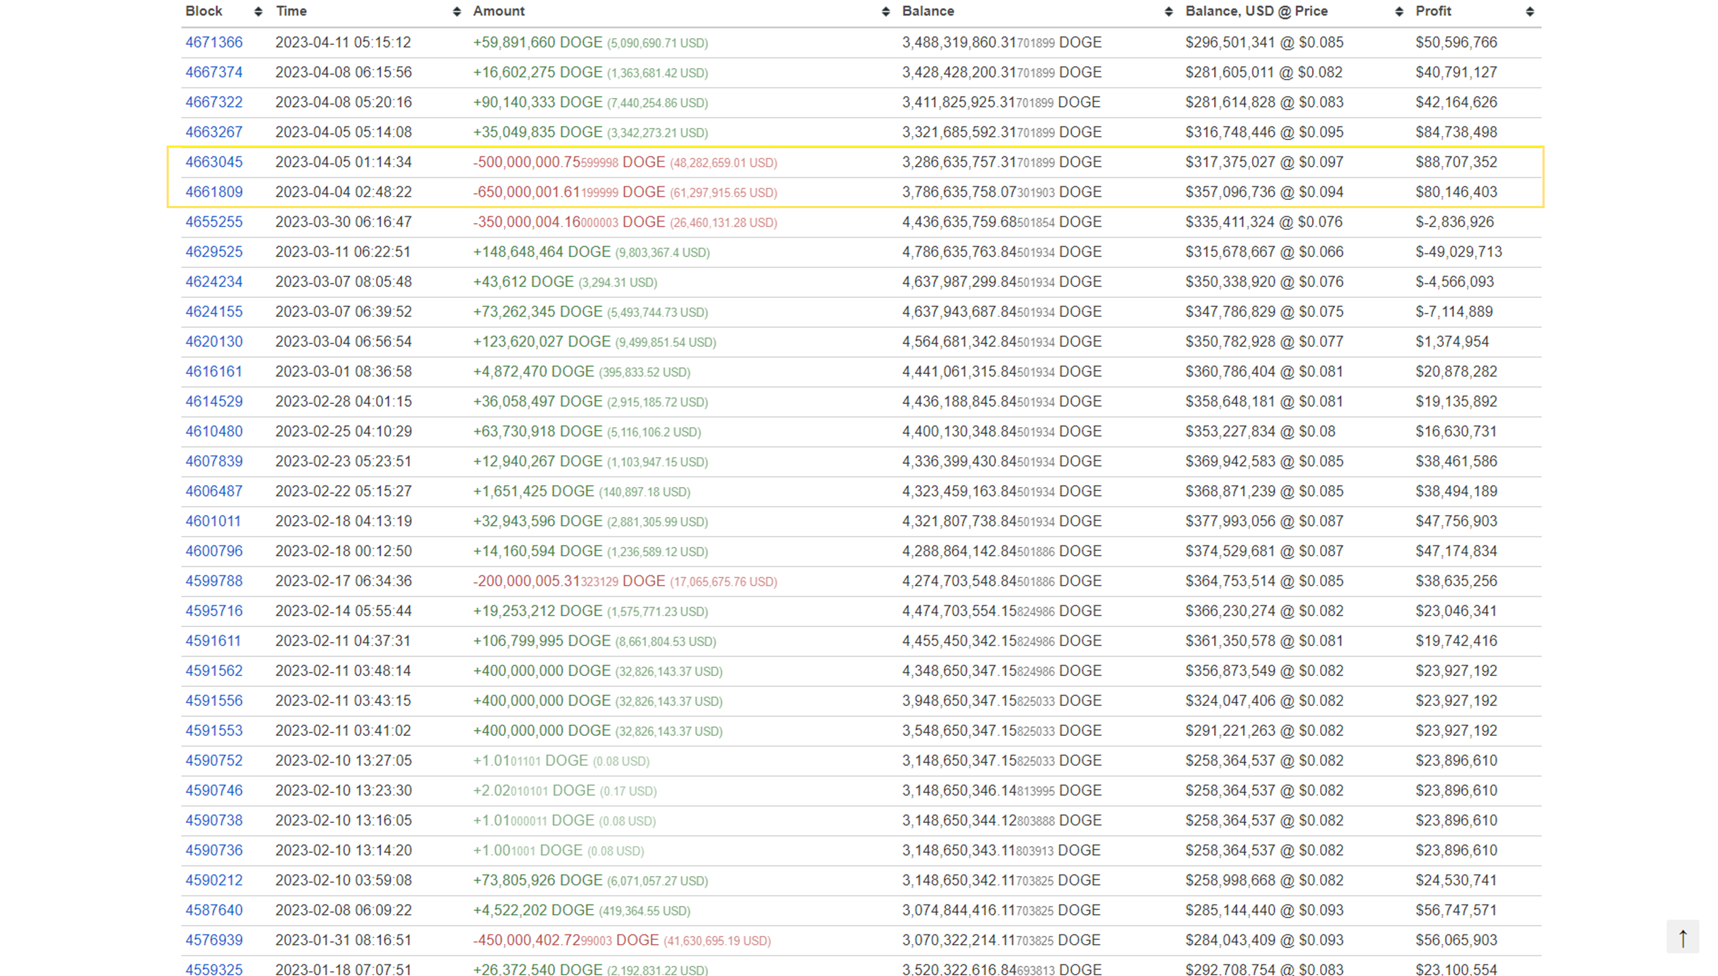Select the -450,000,402.72 DOGE amount

(566, 940)
